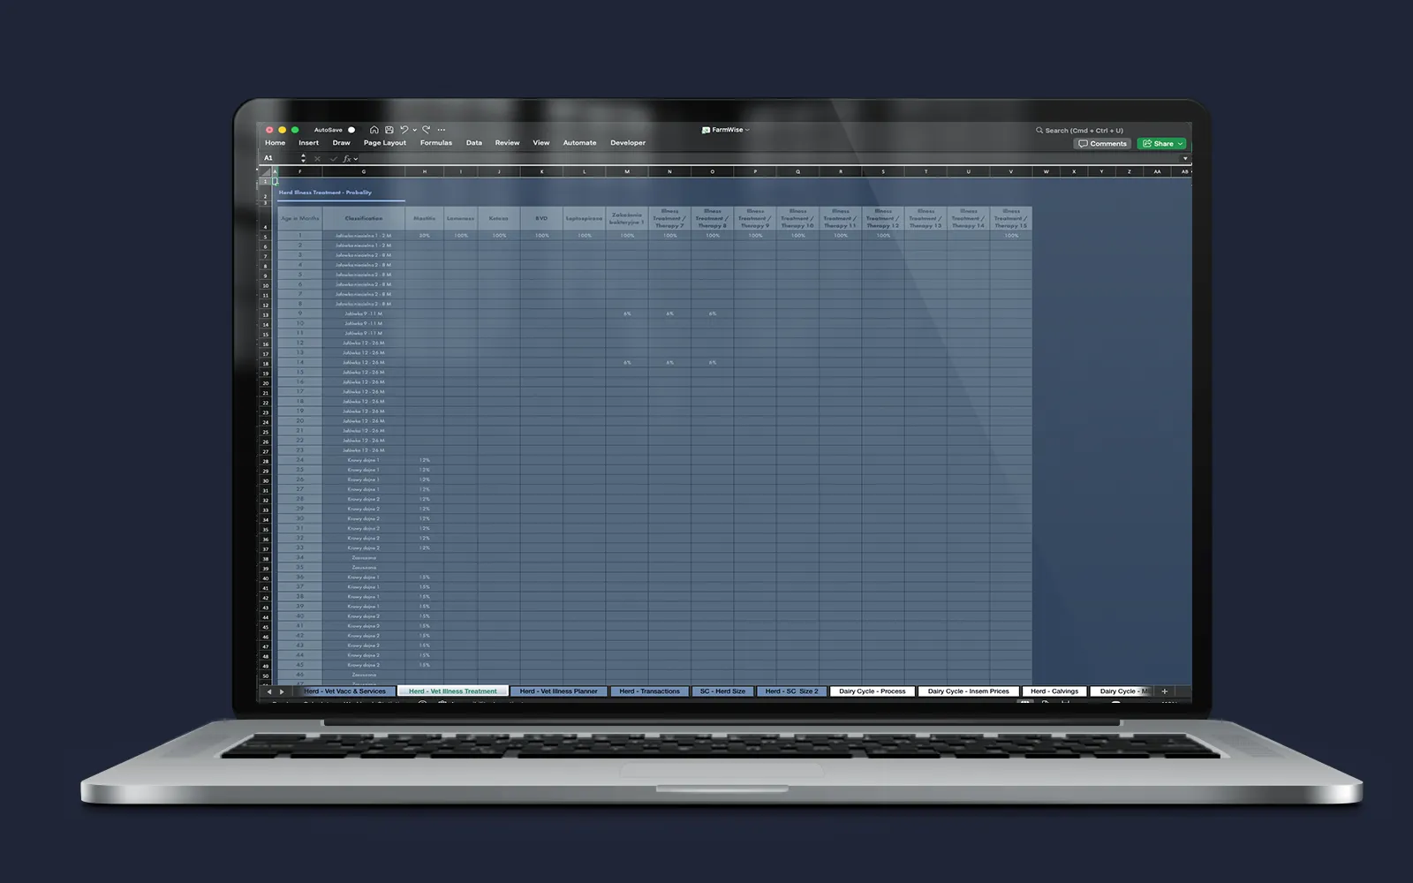The width and height of the screenshot is (1413, 883).
Task: Click the Classification column header cell
Action: (x=364, y=218)
